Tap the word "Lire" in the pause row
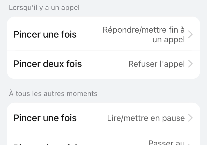The width and height of the screenshot is (207, 145). [x=114, y=118]
